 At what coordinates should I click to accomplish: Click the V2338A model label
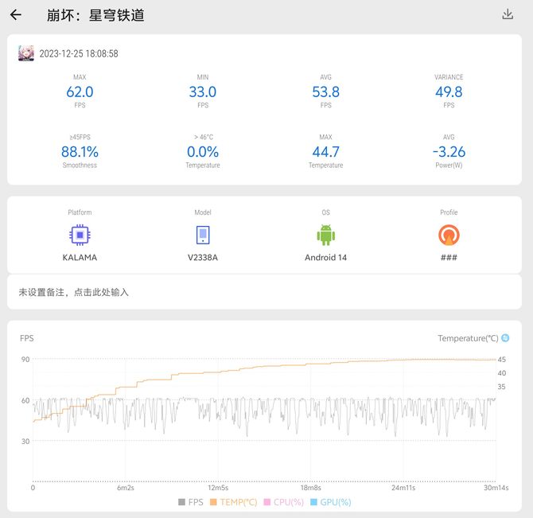pos(203,257)
